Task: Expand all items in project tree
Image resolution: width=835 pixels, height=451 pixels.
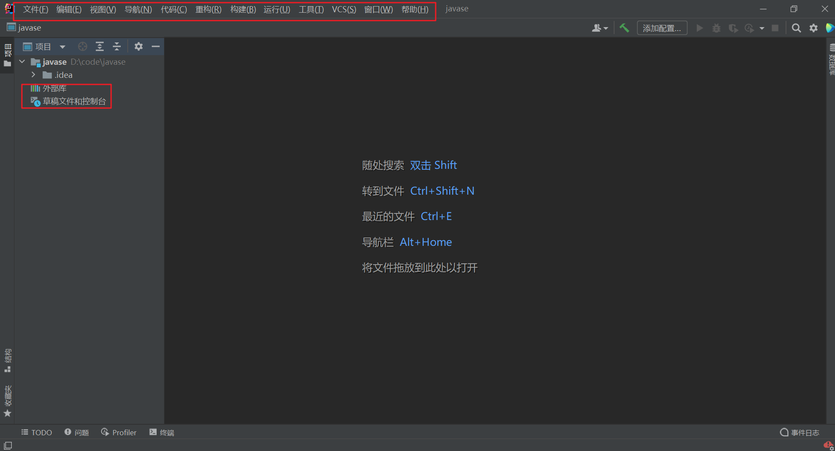Action: pyautogui.click(x=100, y=46)
